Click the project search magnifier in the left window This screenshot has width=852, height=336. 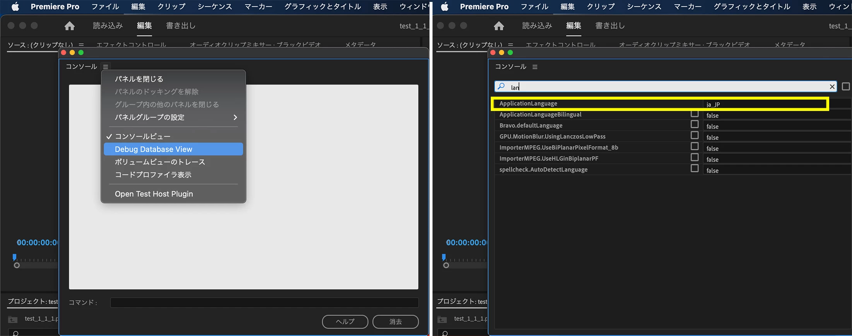point(15,333)
